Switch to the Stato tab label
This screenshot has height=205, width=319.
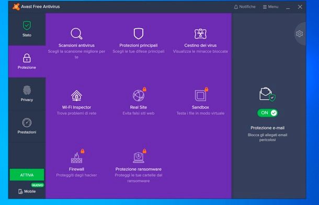point(27,35)
